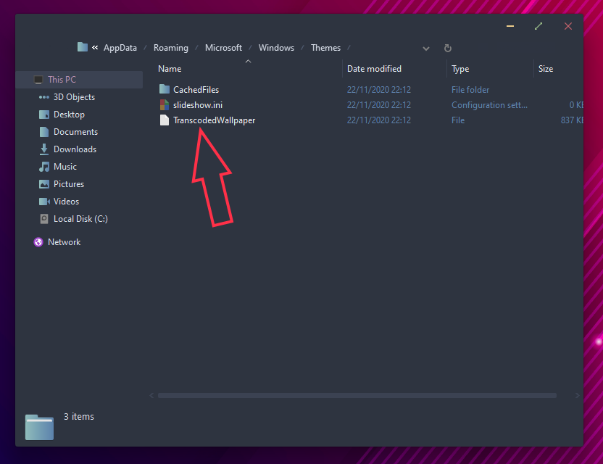
Task: Click the Size column header
Action: click(546, 69)
